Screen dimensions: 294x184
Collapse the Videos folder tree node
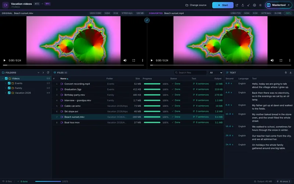pyautogui.click(x=3, y=78)
